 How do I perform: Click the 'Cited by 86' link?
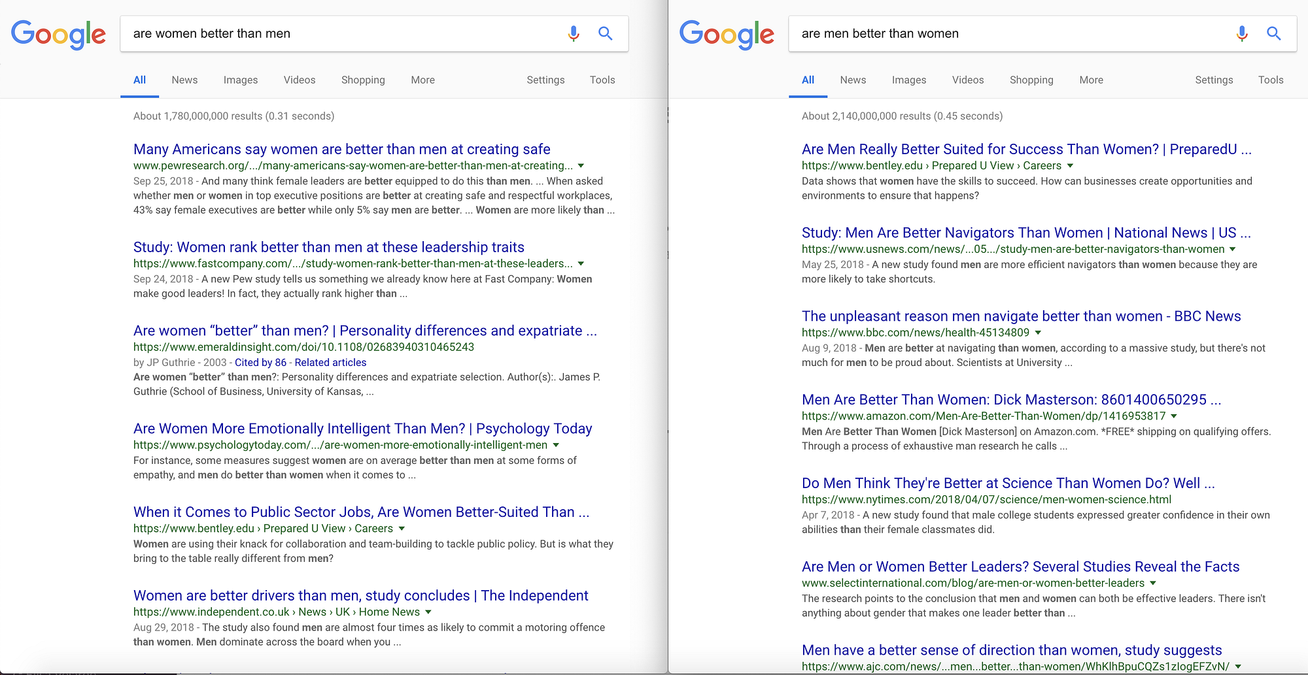click(x=260, y=363)
